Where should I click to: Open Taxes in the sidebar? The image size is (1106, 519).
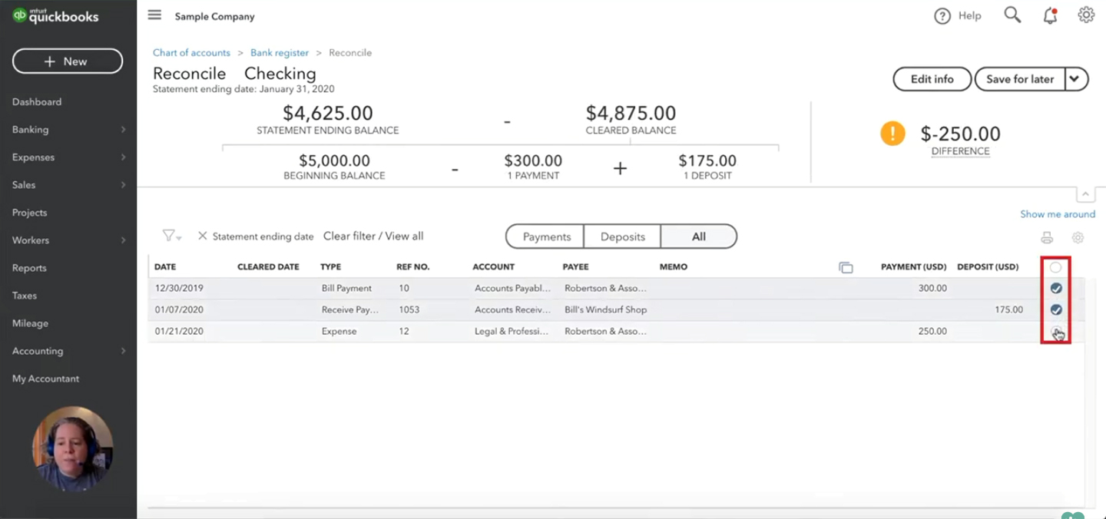(24, 296)
